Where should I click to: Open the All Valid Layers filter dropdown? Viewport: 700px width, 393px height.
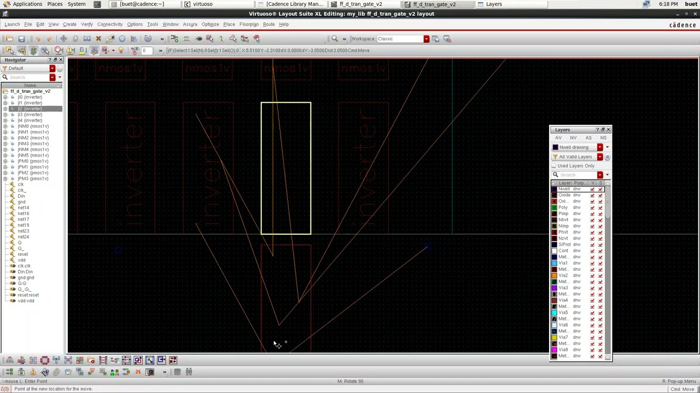click(600, 157)
